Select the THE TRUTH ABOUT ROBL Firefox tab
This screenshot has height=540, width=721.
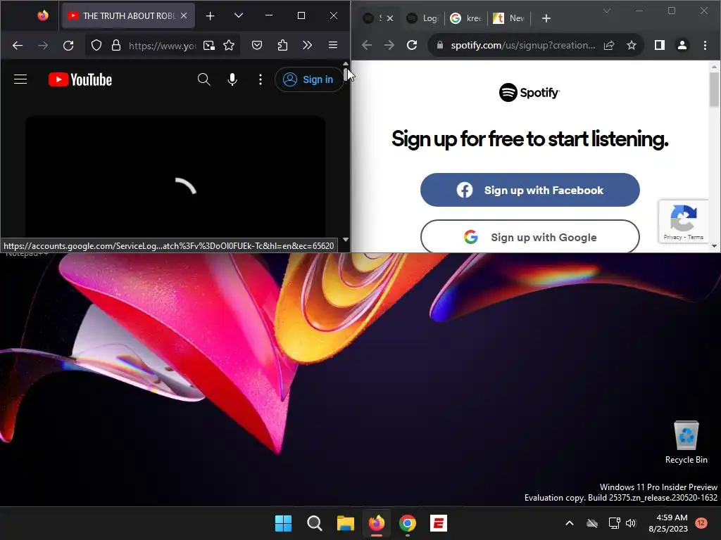(128, 16)
